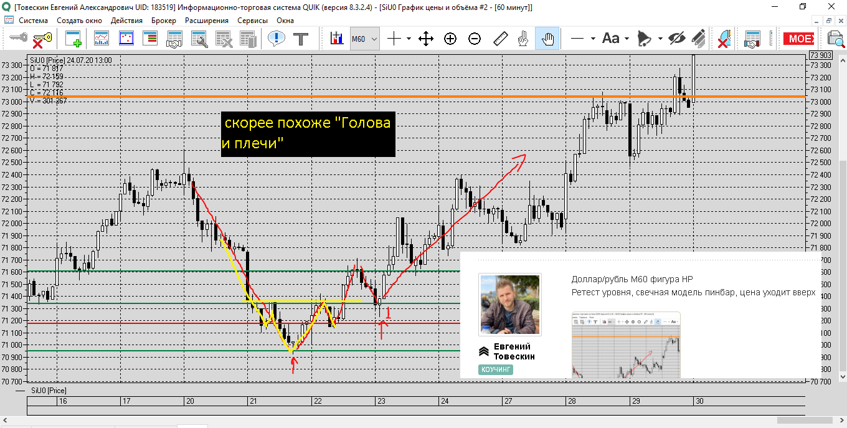Click the table with X delete icon
This screenshot has width=847, height=428.
pyautogui.click(x=224, y=39)
